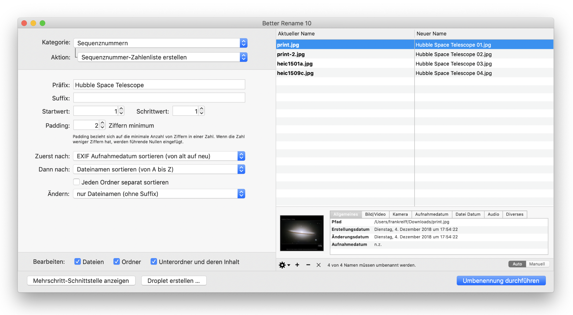Image resolution: width=573 pixels, height=315 pixels.
Task: Open the Kategorie dropdown
Action: pyautogui.click(x=160, y=43)
